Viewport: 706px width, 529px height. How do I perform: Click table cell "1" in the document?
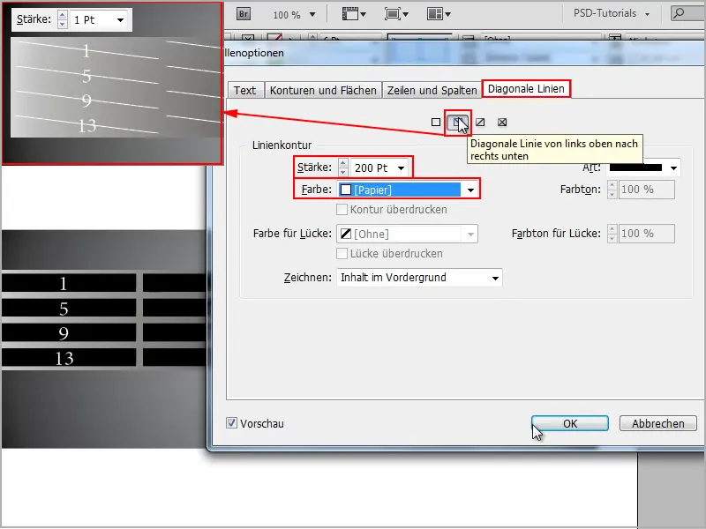pyautogui.click(x=69, y=283)
